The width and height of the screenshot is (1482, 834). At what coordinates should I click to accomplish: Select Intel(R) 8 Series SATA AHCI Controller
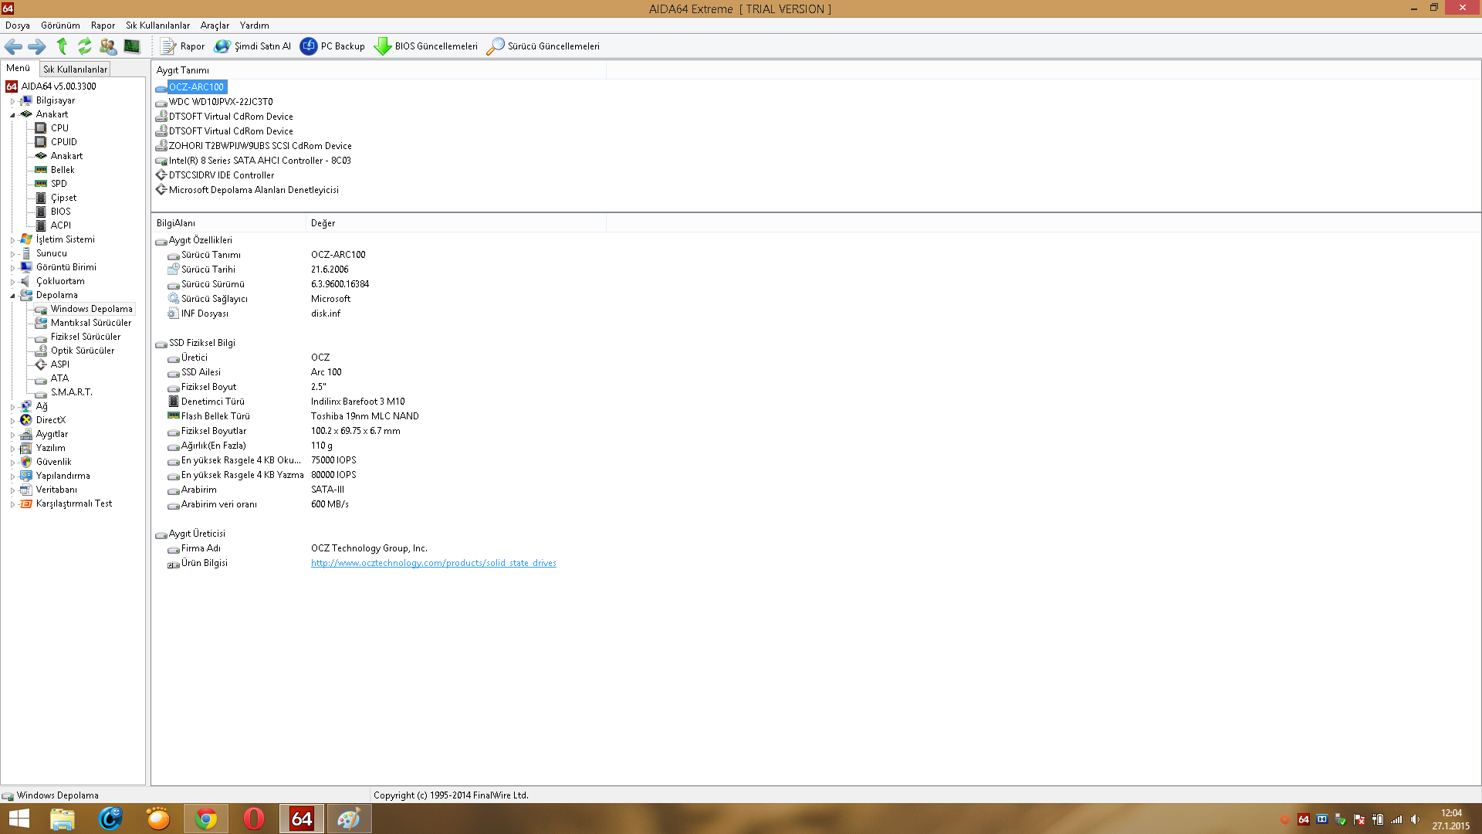259,161
